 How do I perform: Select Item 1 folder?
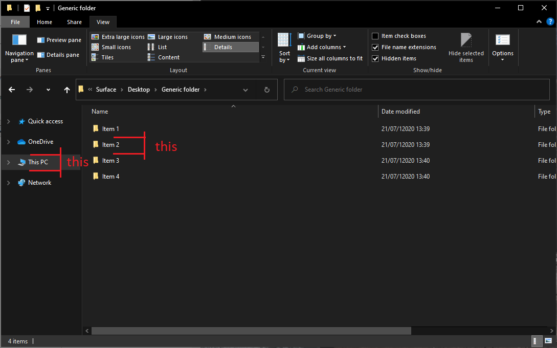click(x=110, y=129)
